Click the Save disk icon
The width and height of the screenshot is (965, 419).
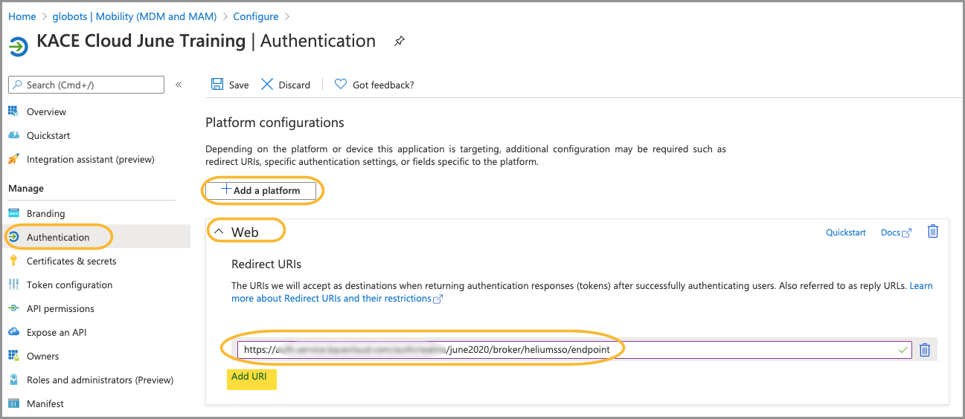tap(217, 85)
